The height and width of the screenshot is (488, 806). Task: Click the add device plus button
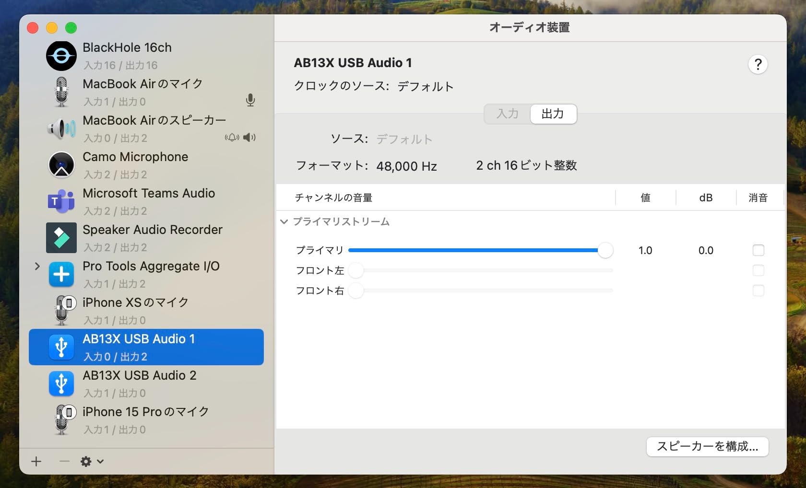pos(36,462)
